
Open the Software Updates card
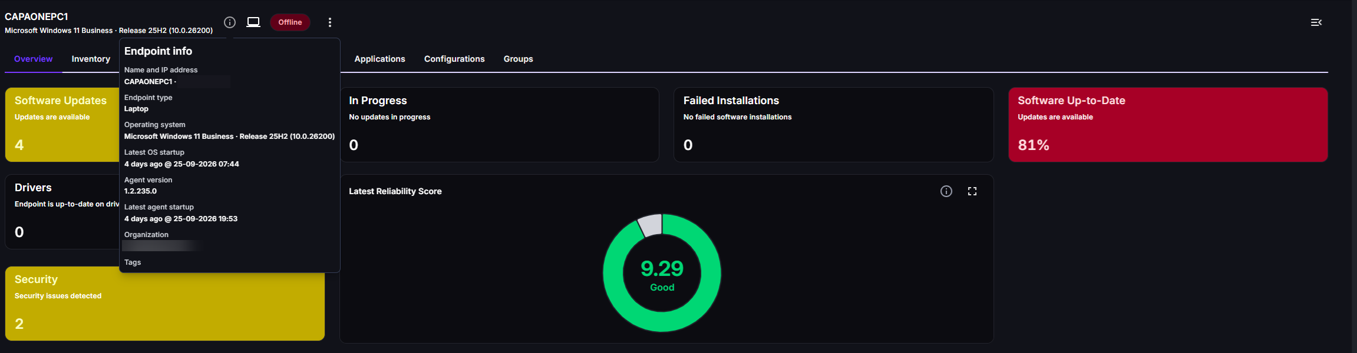click(x=62, y=125)
